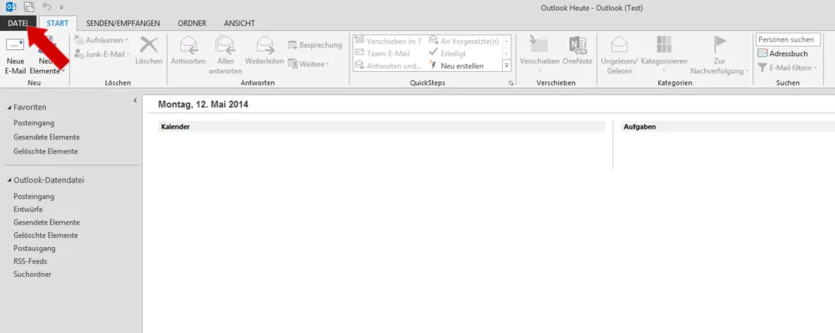Open the Aufräumen dropdown

pyautogui.click(x=101, y=40)
